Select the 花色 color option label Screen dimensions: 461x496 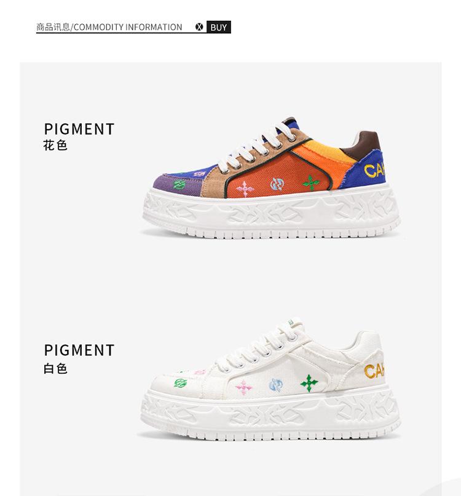tap(55, 146)
